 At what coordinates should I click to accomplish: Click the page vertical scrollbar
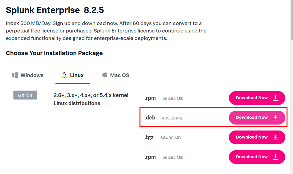292,87
